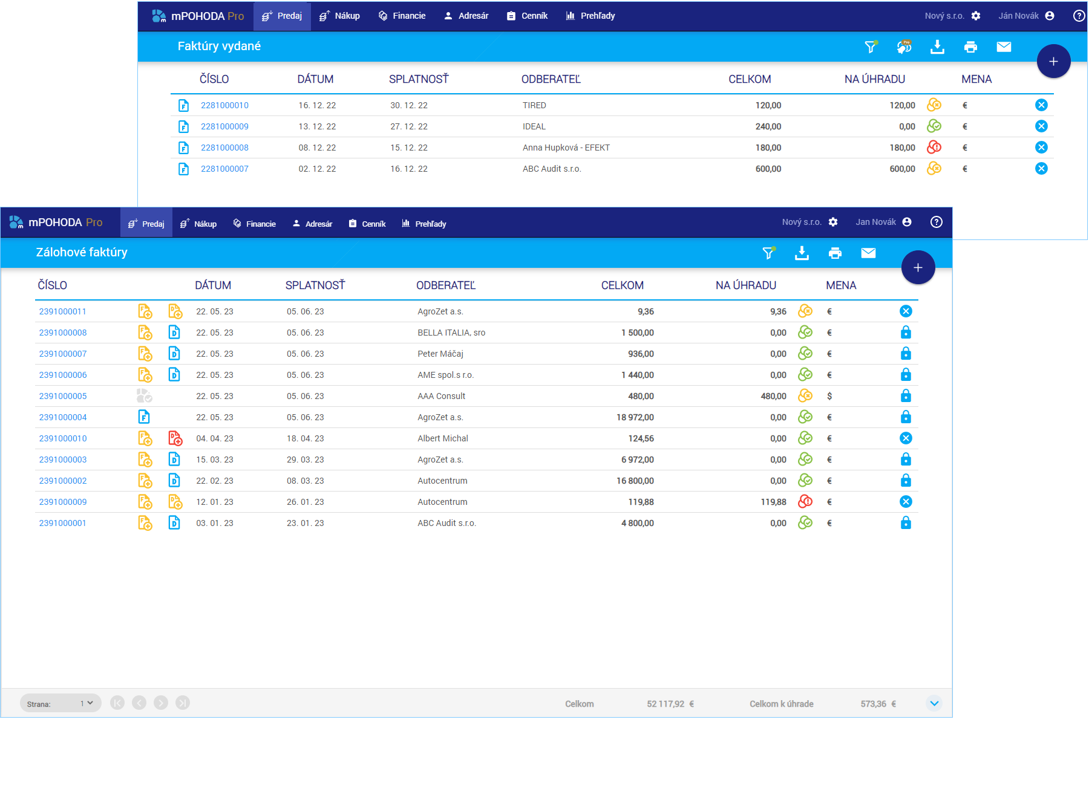Click download icon in Zálohové faktúry toolbar

pos(802,253)
